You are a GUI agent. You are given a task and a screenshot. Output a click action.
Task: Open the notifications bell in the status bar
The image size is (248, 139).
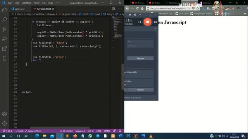(x=120, y=131)
